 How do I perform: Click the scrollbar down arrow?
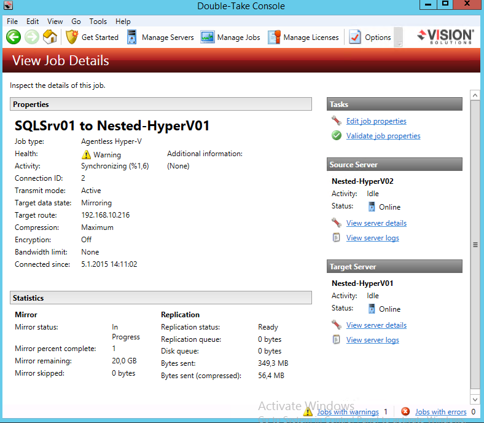tap(475, 400)
